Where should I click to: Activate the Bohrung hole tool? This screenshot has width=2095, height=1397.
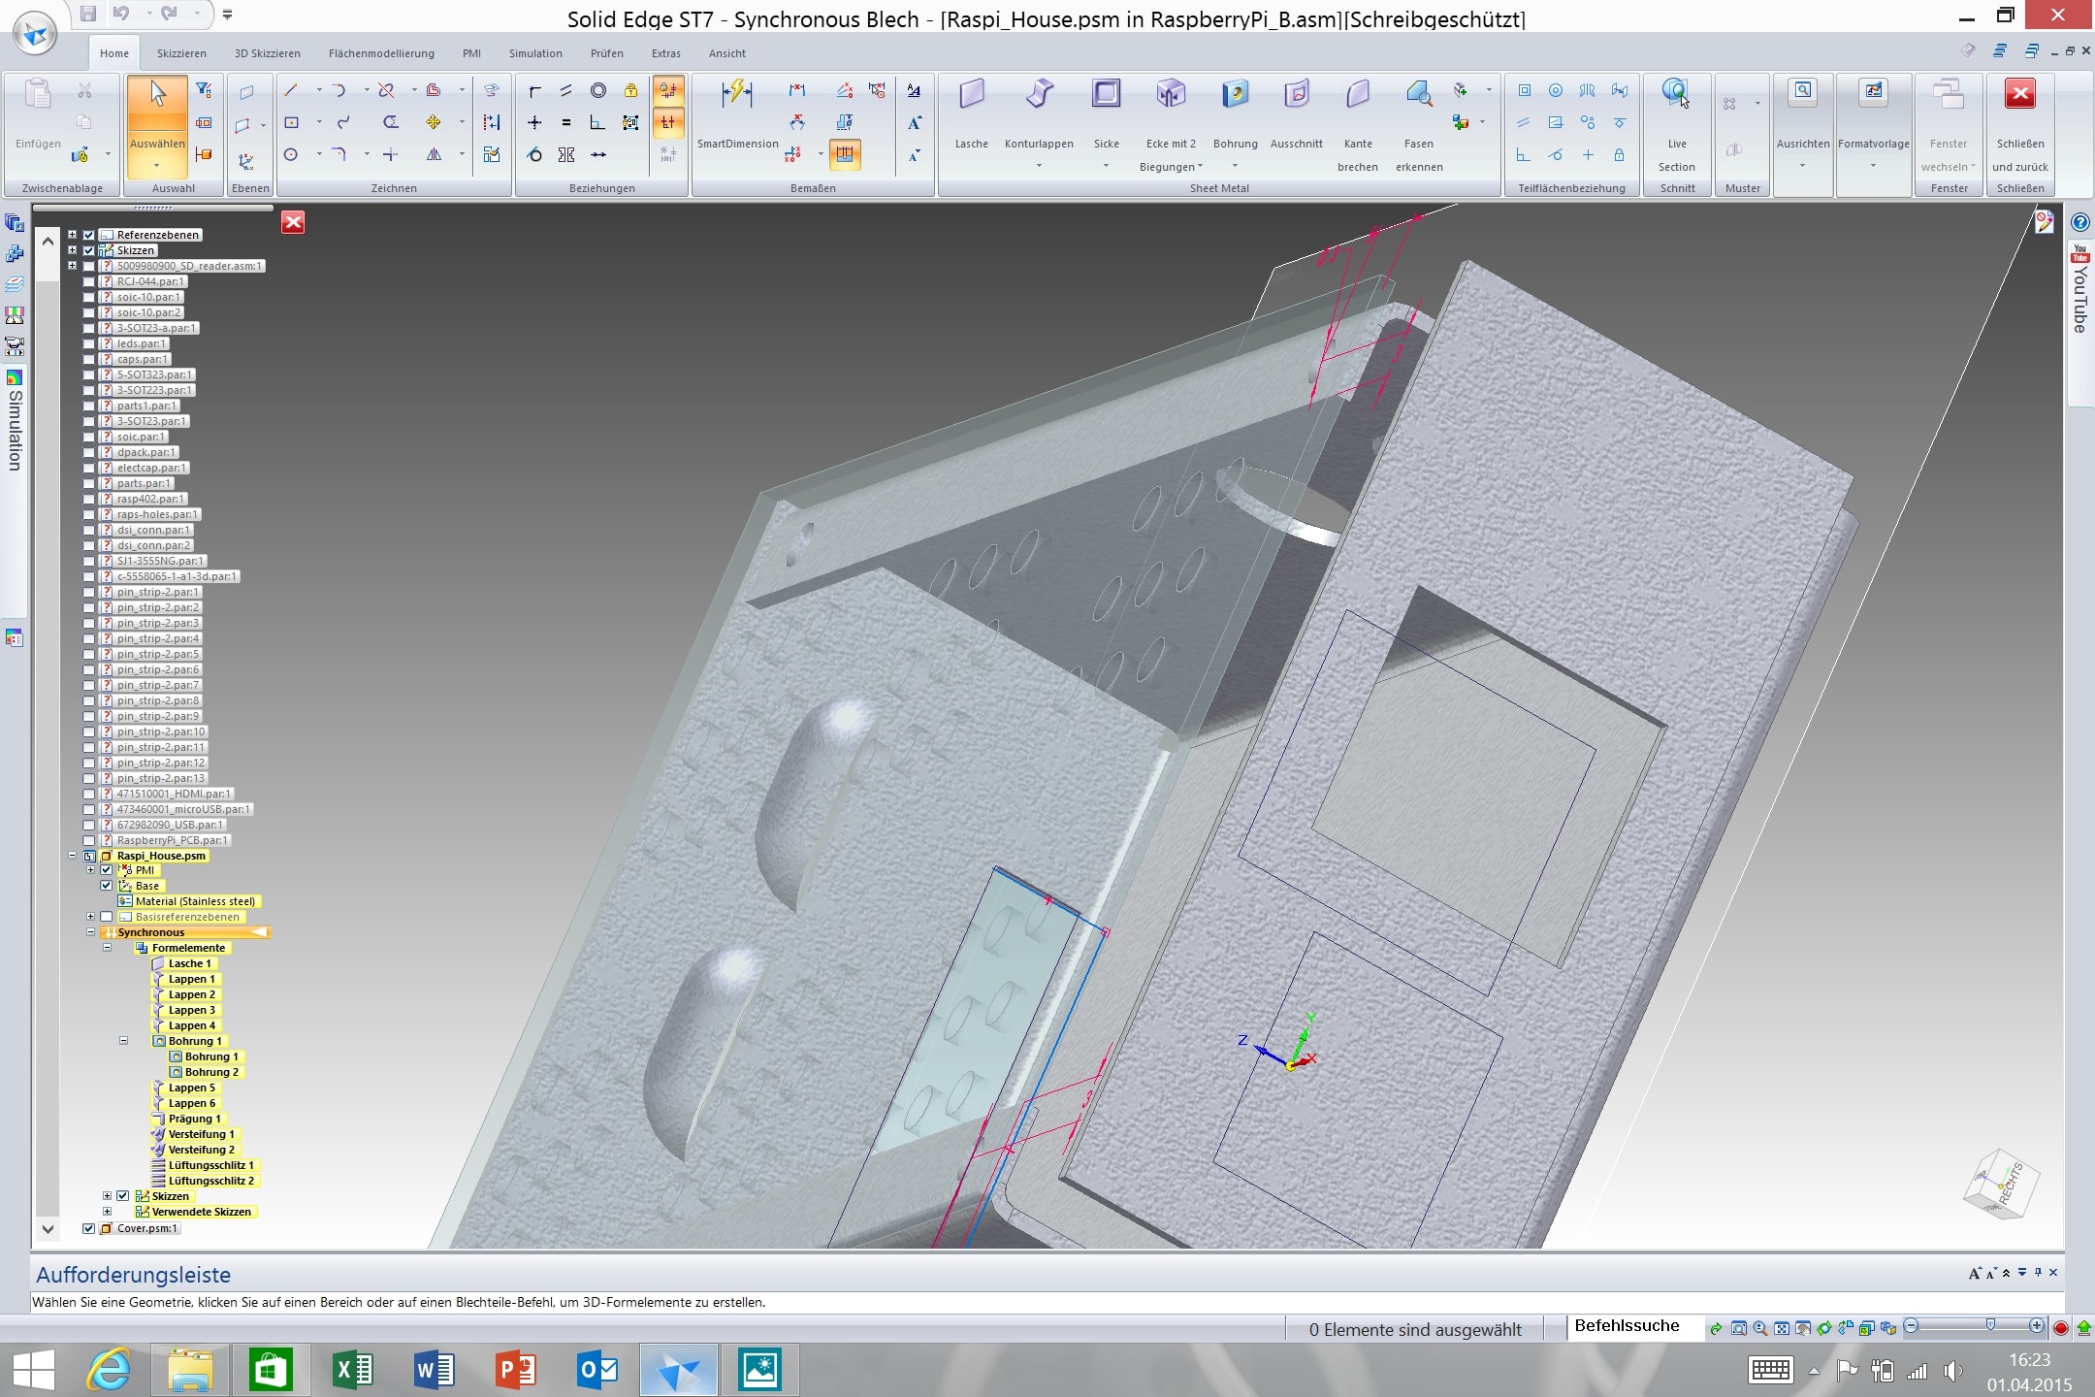pyautogui.click(x=1235, y=114)
